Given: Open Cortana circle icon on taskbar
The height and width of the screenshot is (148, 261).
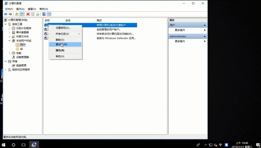Looking at the screenshot, I should pyautogui.click(x=13, y=145).
